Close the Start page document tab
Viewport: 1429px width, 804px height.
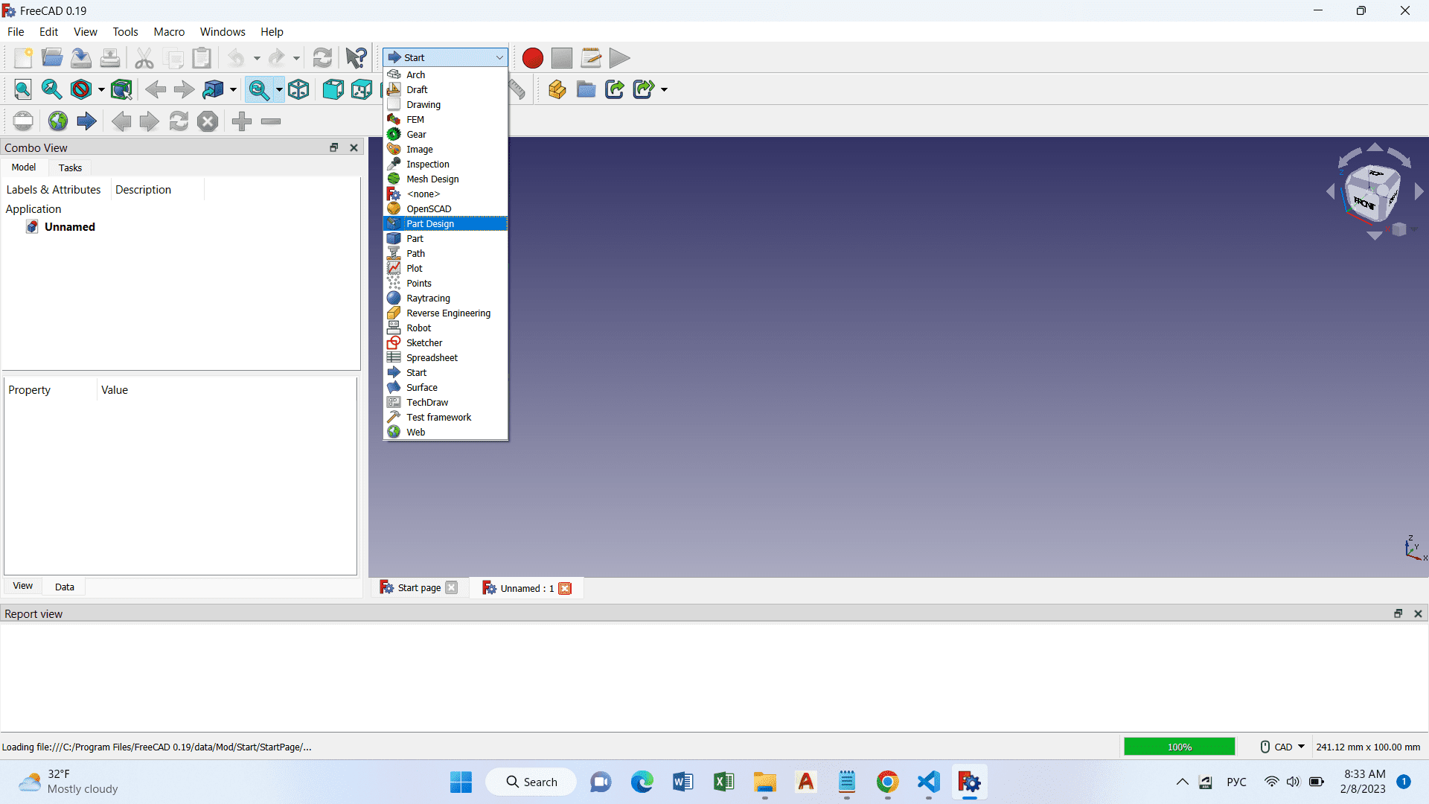[x=451, y=588]
